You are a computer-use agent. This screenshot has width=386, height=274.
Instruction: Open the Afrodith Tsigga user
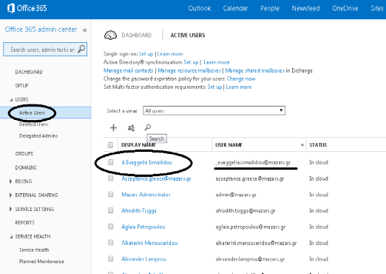[x=139, y=210]
